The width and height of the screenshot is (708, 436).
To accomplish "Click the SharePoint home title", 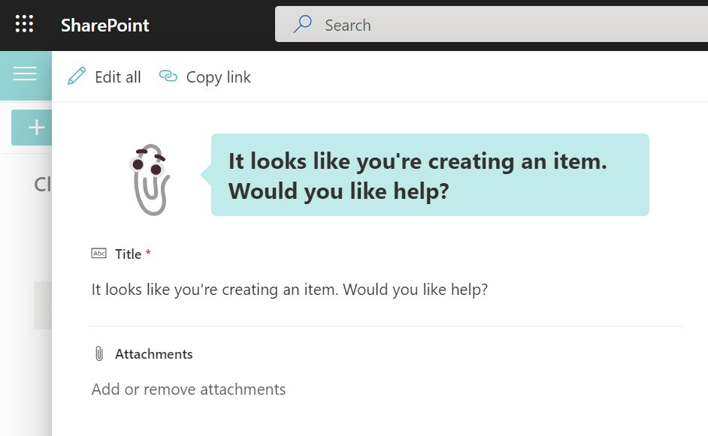I will click(x=104, y=26).
